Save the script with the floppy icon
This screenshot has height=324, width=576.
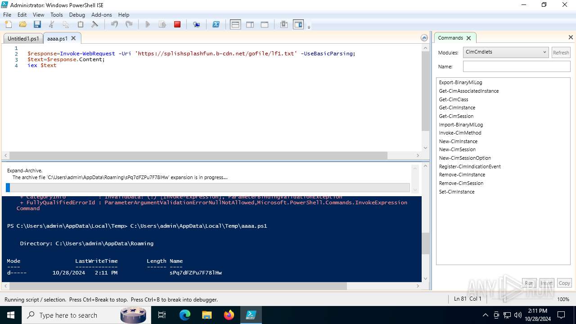37,25
